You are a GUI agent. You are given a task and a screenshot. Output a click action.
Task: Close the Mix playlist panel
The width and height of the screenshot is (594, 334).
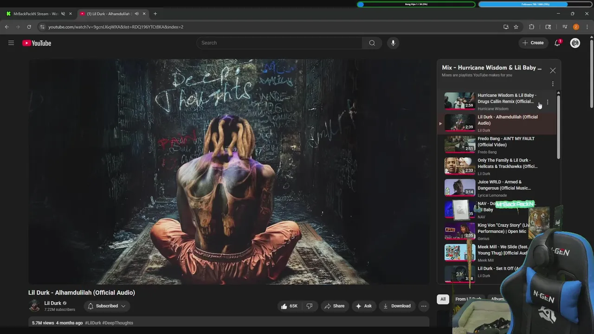click(x=553, y=71)
